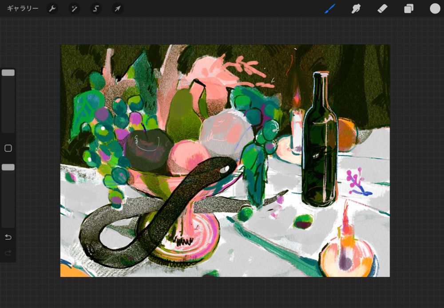Open the Adjustments magic wand menu
The width and height of the screenshot is (444, 308).
pos(74,9)
